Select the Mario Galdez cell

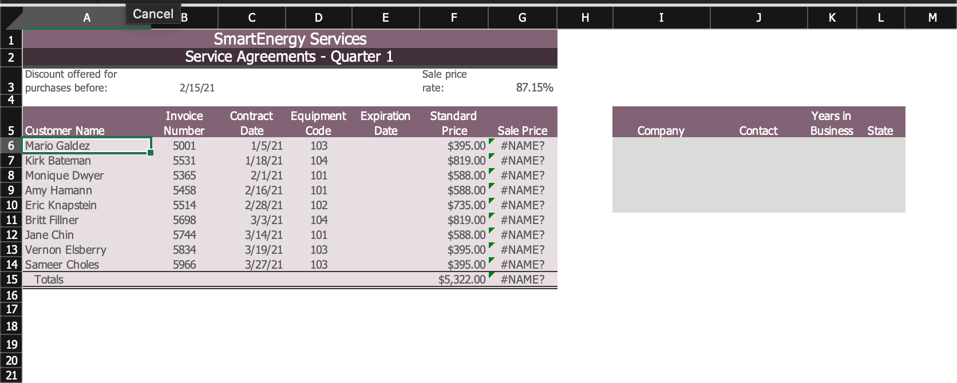tap(87, 145)
